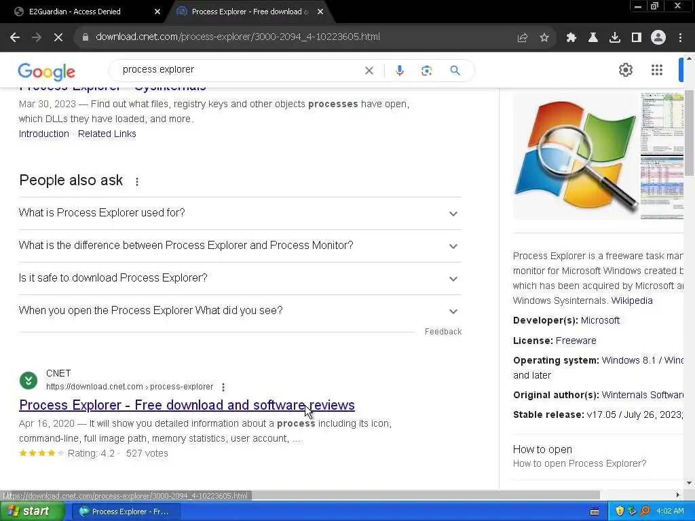Click the Feedback link
695x521 pixels.
click(x=443, y=332)
